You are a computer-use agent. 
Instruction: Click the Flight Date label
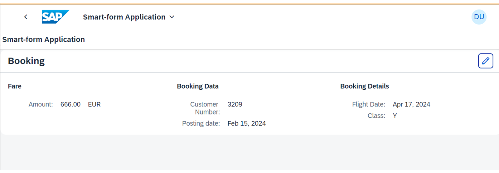[x=369, y=105]
